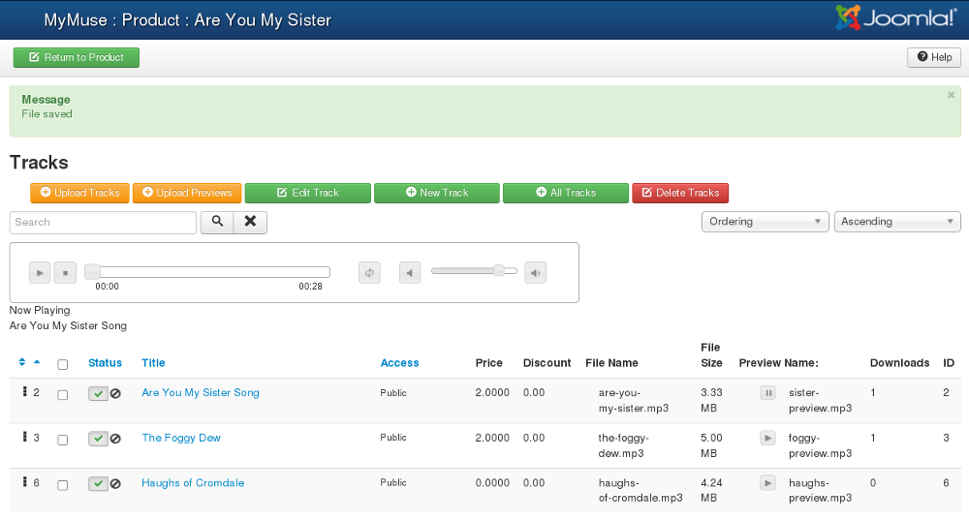Check the box for The Foggy Dew
The width and height of the screenshot is (969, 520).
[x=63, y=440]
